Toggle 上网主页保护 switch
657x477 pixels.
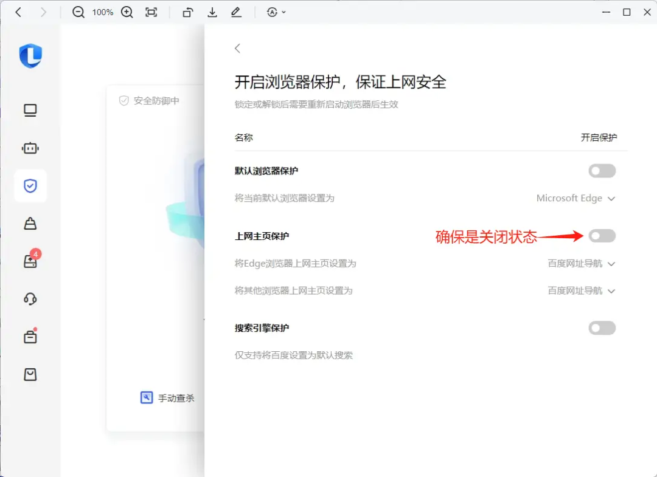pos(602,236)
